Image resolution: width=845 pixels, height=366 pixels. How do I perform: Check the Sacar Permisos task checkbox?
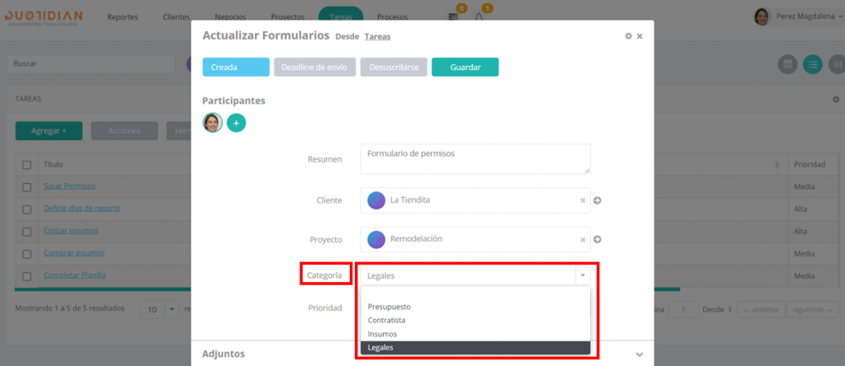(27, 187)
